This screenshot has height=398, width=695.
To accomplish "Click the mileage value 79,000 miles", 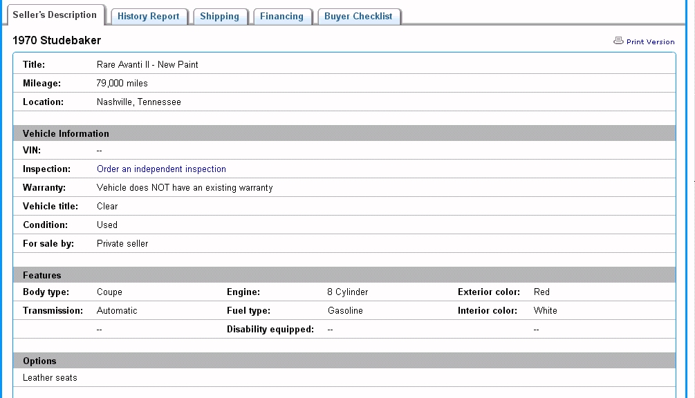I will 122,83.
